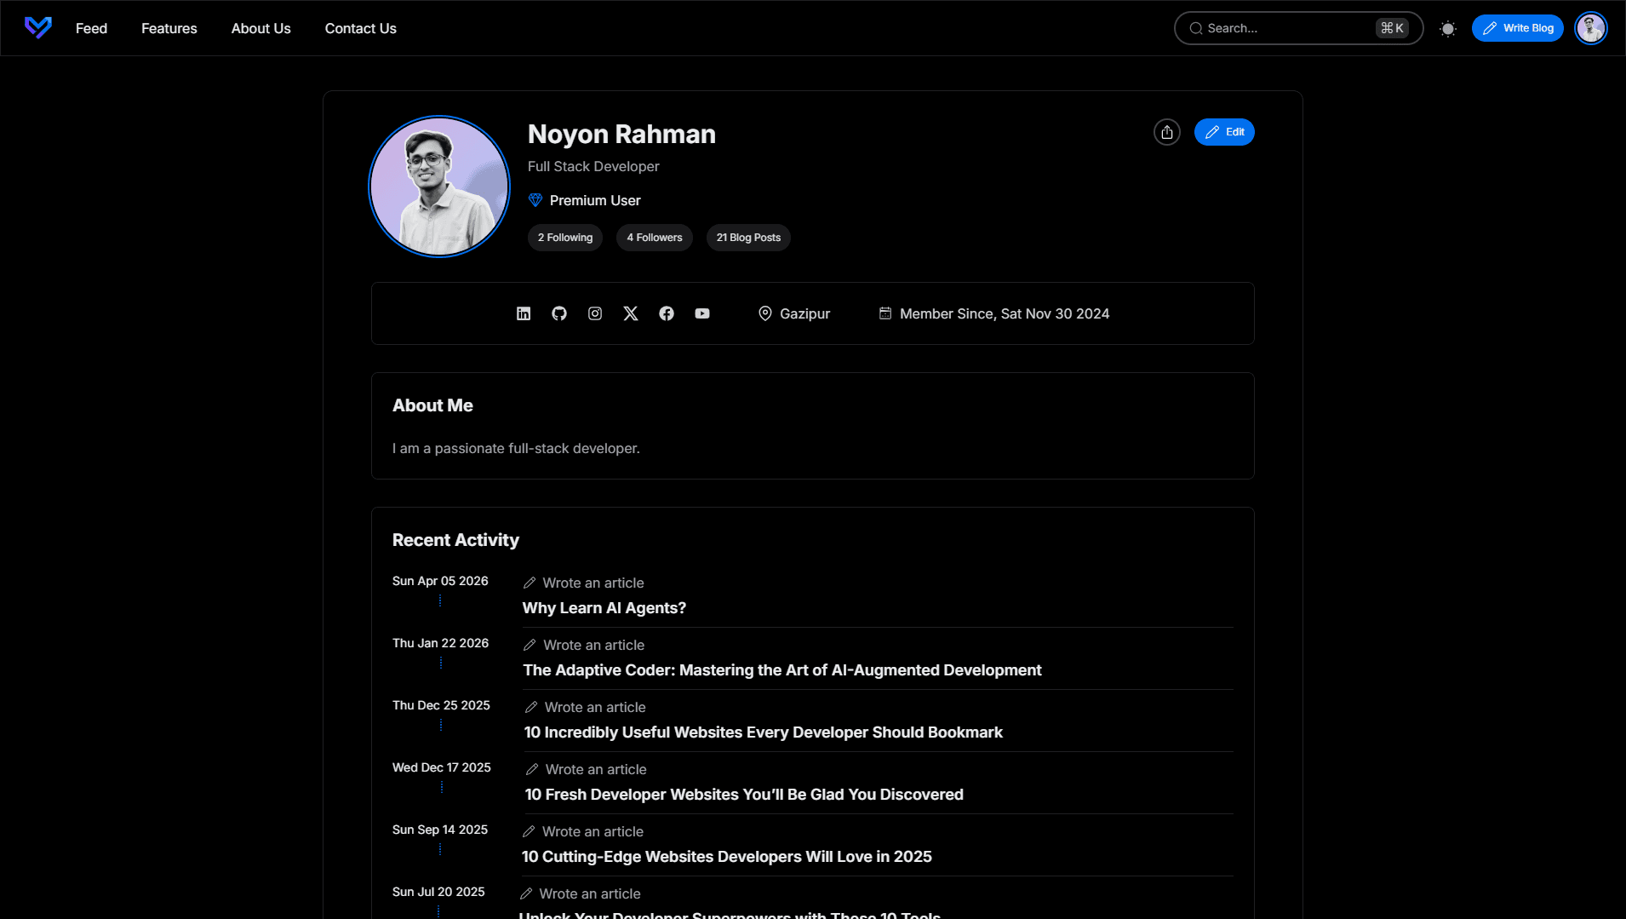The image size is (1626, 919).
Task: Click the Write Blog button
Action: (1518, 28)
